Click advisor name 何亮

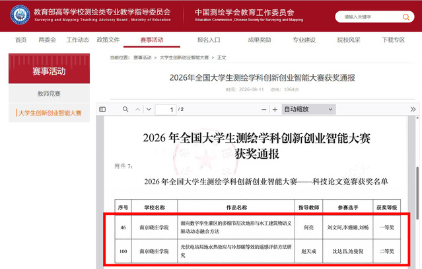(x=308, y=227)
